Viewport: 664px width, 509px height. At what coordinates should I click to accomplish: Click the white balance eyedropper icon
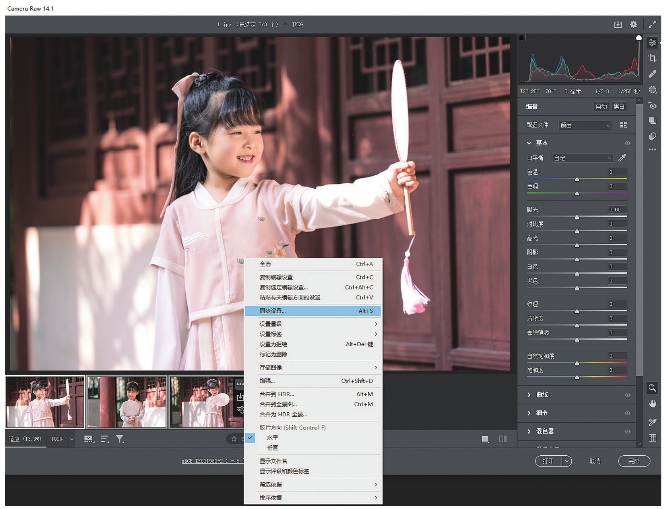click(x=622, y=158)
